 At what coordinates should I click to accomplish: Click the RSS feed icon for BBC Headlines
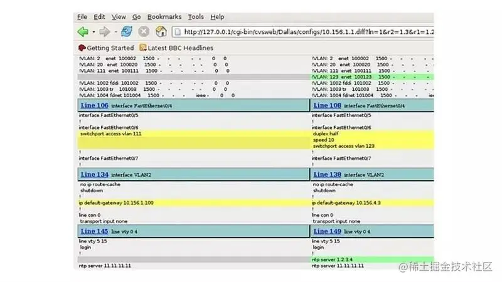click(143, 48)
